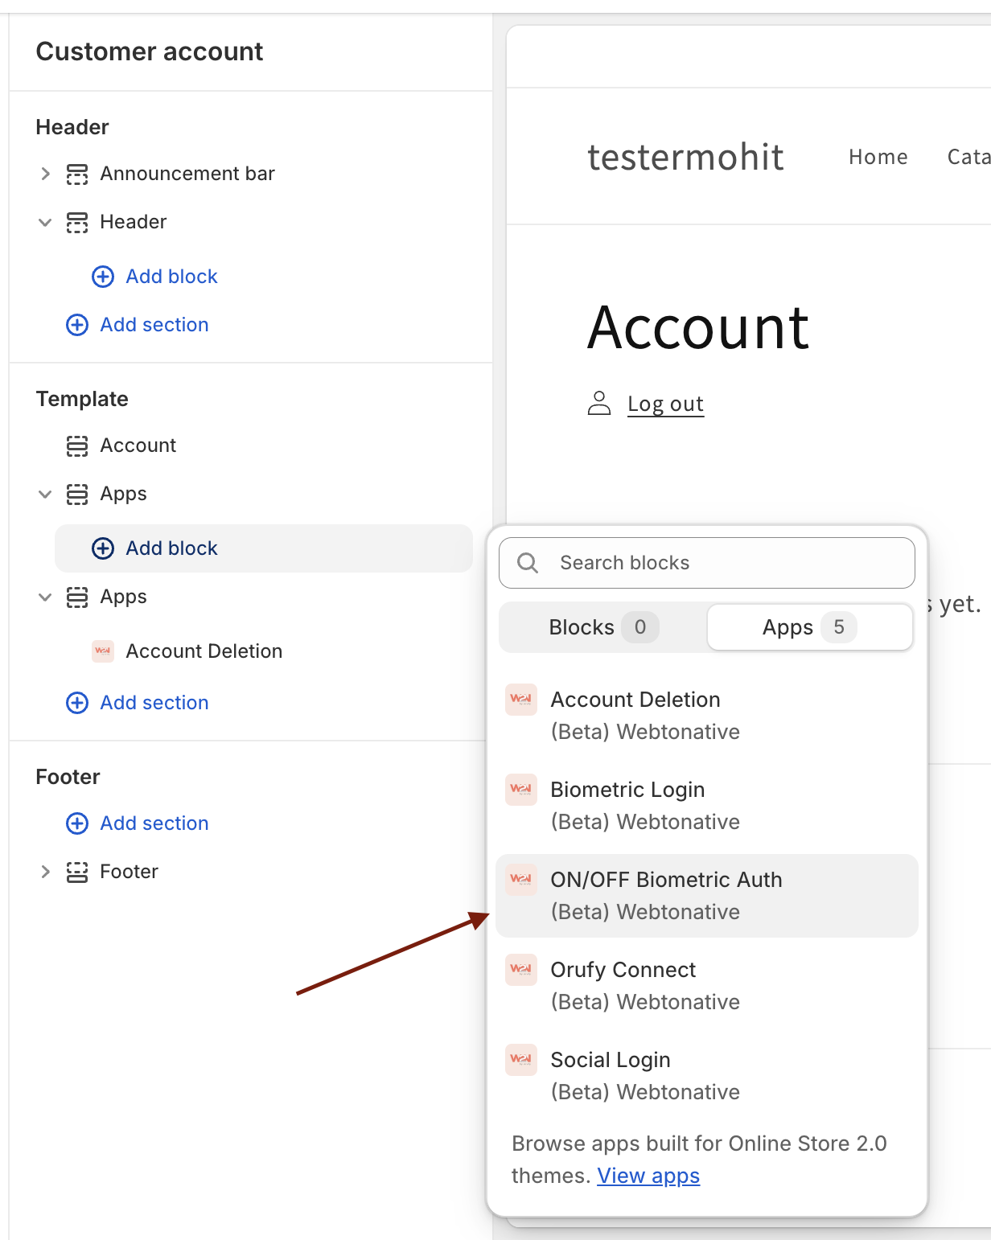991x1240 pixels.
Task: Click the Social Login app icon
Action: click(521, 1059)
